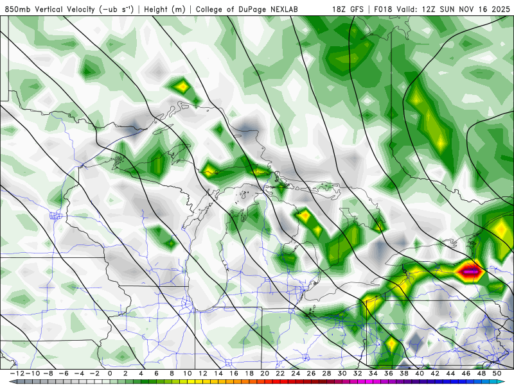
Task: Click the '850mb Vertical Velocity' title text
Action: [50, 10]
